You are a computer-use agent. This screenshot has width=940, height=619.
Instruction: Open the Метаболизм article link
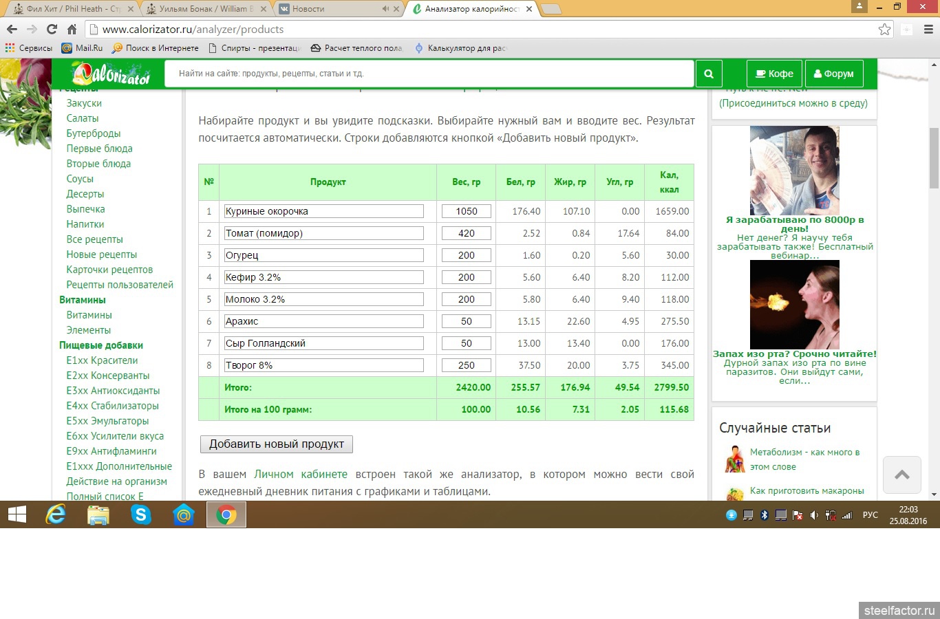click(x=805, y=459)
